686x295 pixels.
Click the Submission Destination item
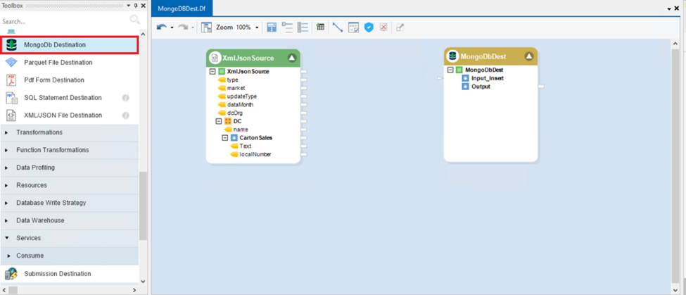pos(57,274)
